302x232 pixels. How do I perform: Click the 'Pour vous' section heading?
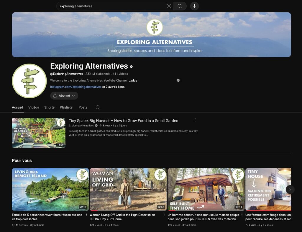pyautogui.click(x=22, y=160)
